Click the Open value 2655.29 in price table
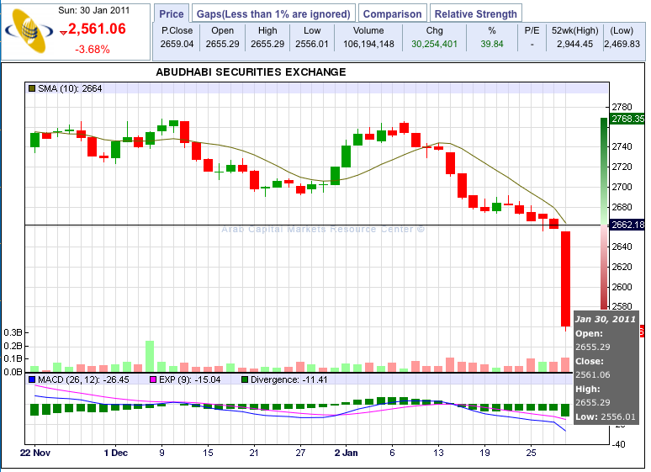Image resolution: width=651 pixels, height=472 pixels. coord(223,44)
